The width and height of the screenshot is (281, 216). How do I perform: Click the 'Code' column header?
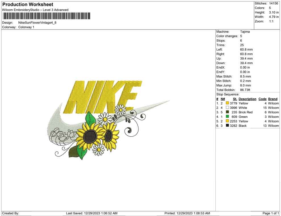pos(262,99)
